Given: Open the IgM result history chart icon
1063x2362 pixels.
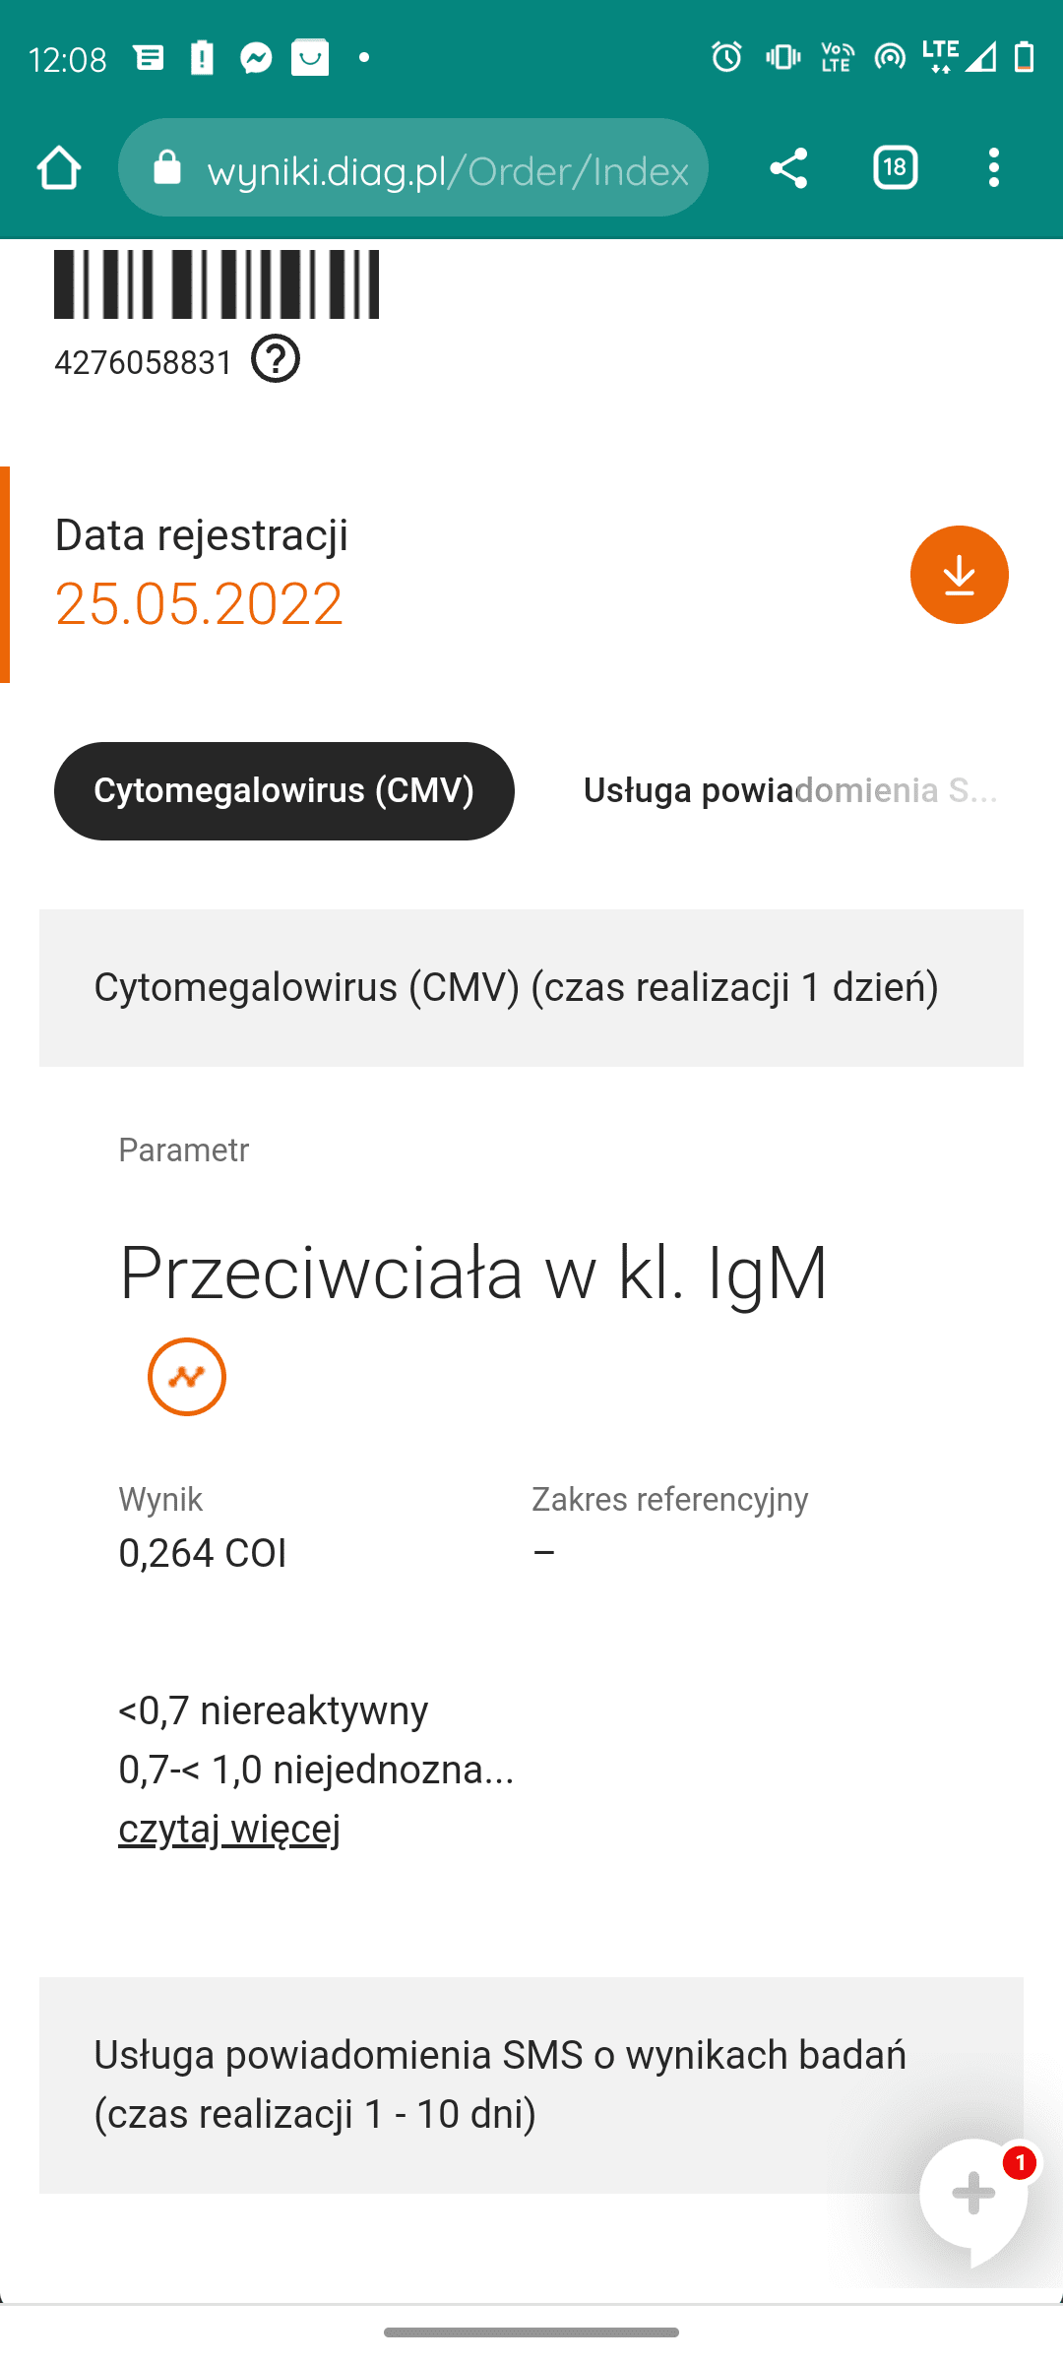Looking at the screenshot, I should click(x=187, y=1377).
